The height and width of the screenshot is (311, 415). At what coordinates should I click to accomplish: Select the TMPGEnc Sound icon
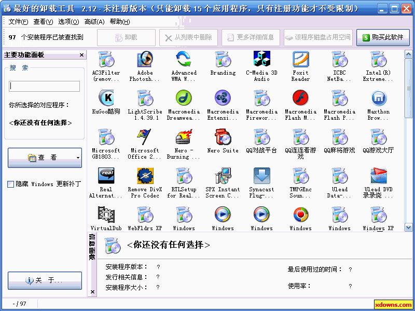point(301,176)
